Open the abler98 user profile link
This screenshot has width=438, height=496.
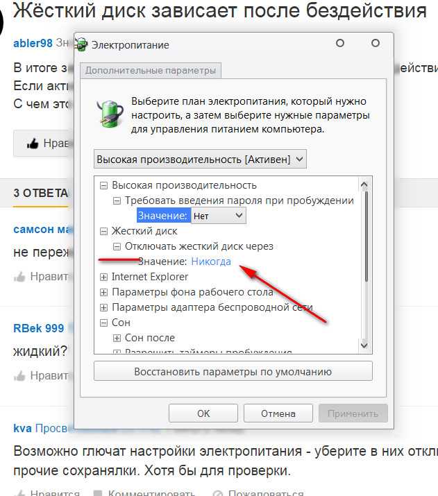[x=33, y=43]
